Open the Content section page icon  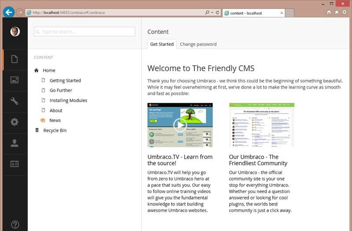point(15,59)
